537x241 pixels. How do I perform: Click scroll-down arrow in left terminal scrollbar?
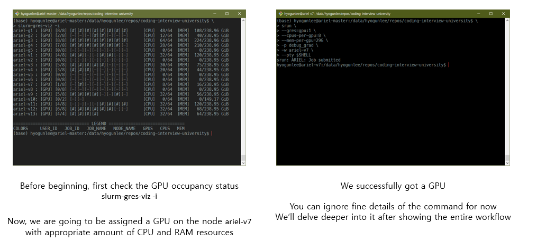point(243,163)
